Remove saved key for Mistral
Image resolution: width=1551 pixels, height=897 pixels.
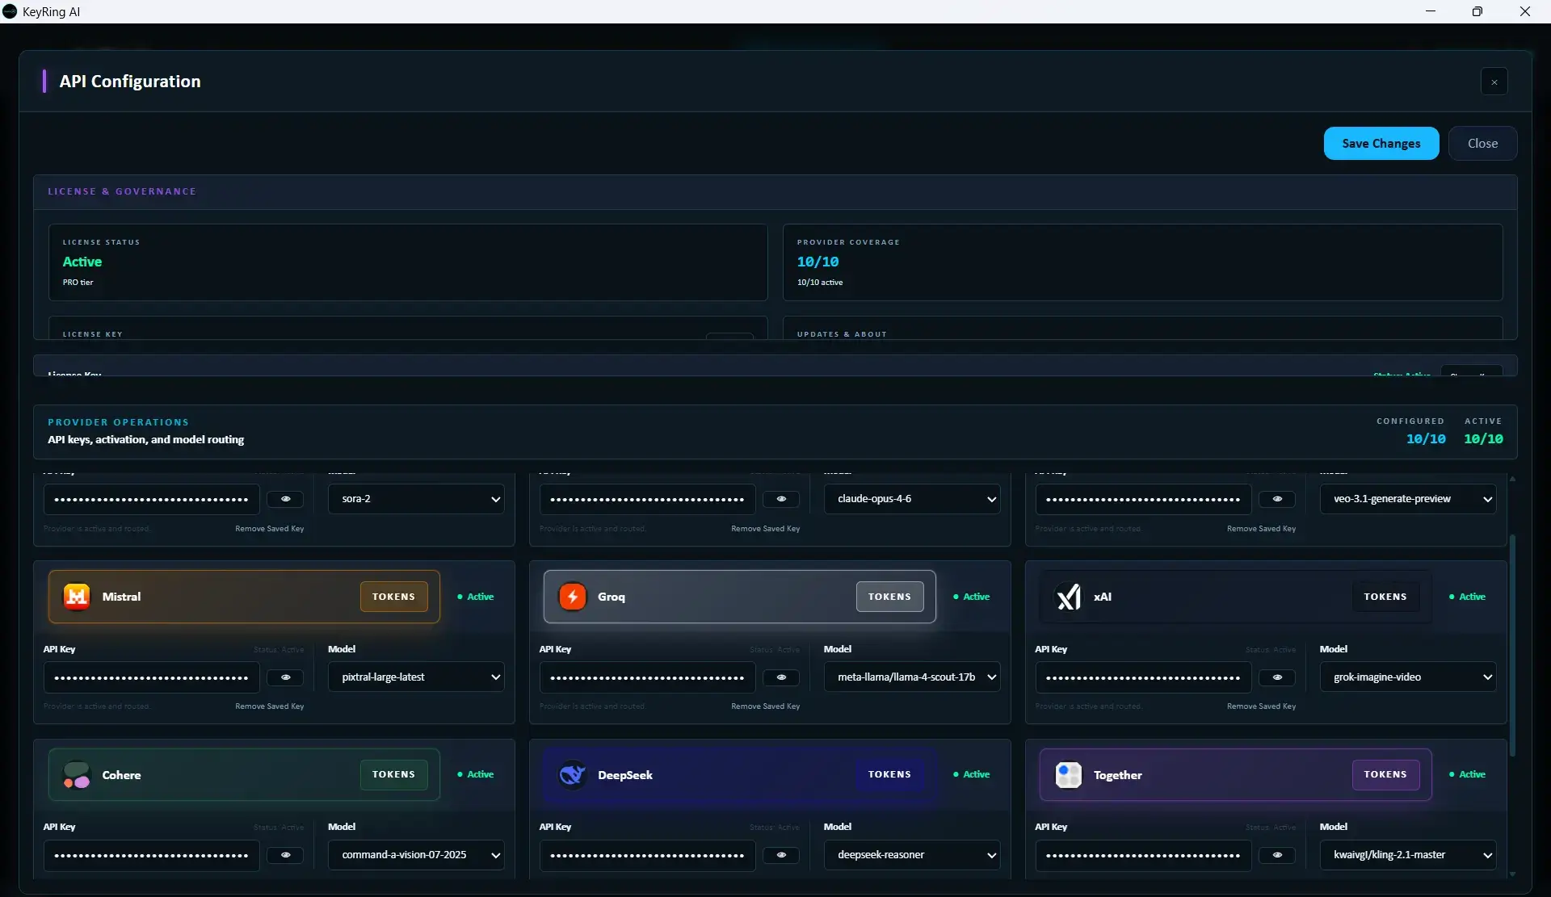coord(270,706)
